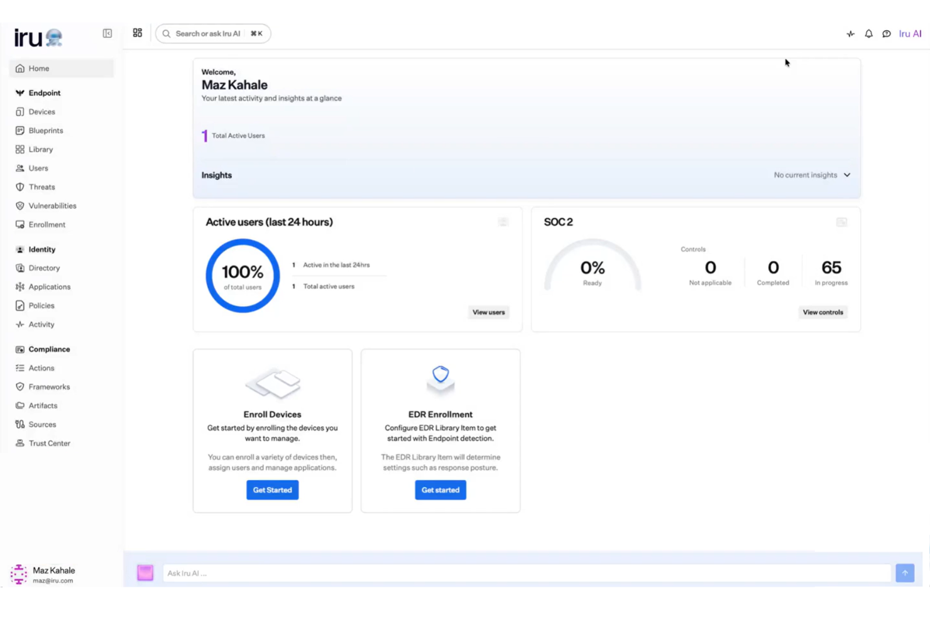Expand the No current insights chevron
The height and width of the screenshot is (620, 930).
847,175
